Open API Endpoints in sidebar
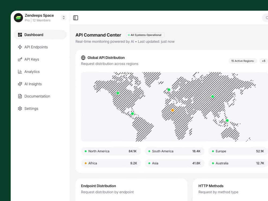This screenshot has height=201, width=268. click(x=40, y=47)
